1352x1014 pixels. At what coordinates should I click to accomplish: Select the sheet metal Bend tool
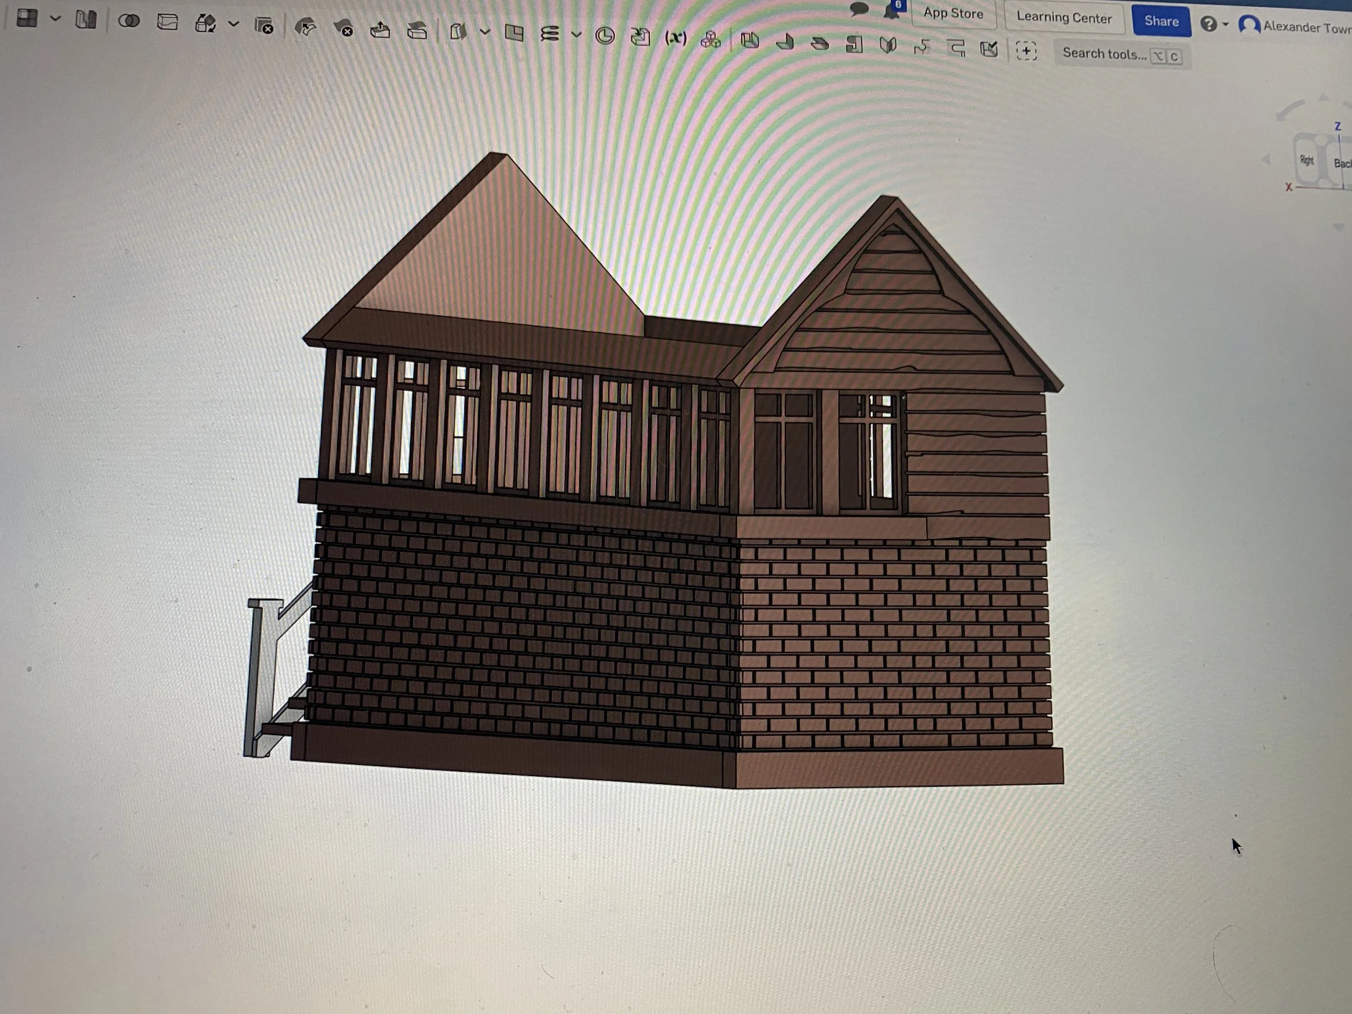888,45
